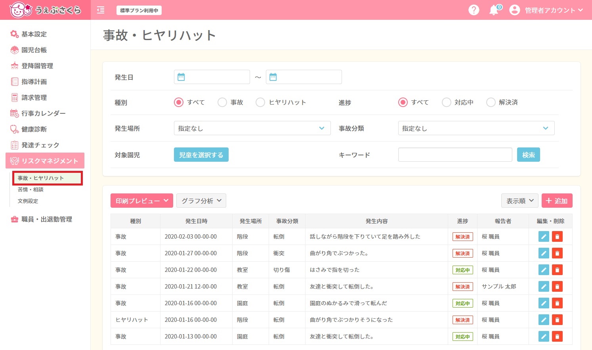The image size is (592, 350).
Task: Delete the 2020-01-22 cut record
Action: coord(557,270)
